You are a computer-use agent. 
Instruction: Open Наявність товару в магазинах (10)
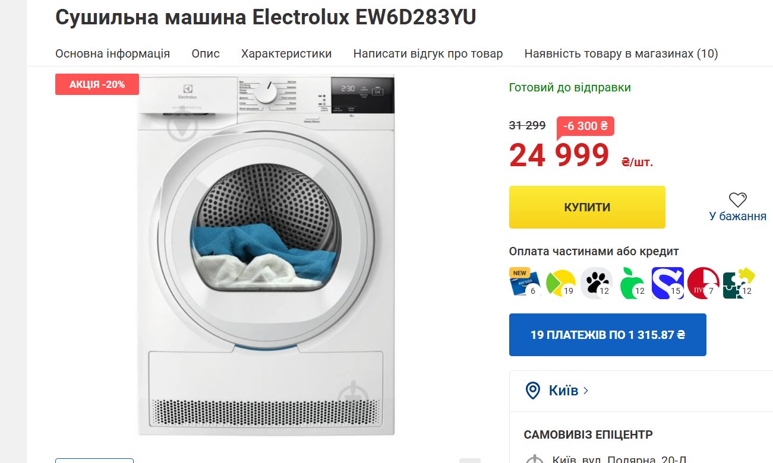[x=621, y=53]
